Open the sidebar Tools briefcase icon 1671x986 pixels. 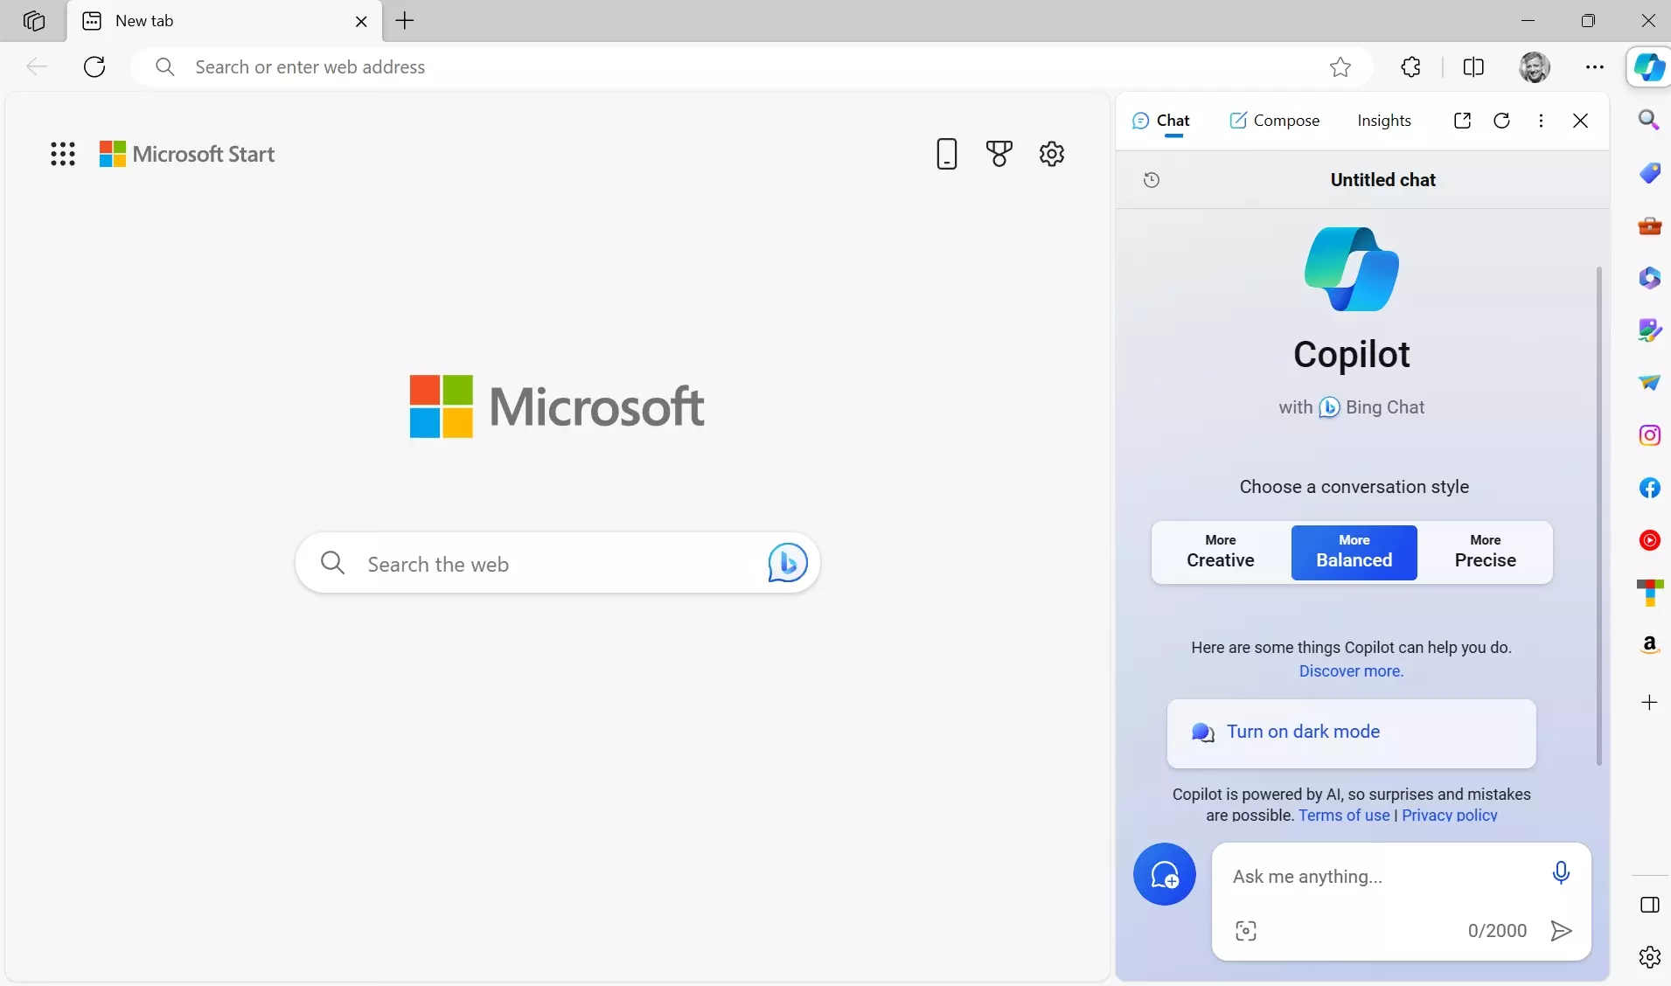tap(1649, 226)
